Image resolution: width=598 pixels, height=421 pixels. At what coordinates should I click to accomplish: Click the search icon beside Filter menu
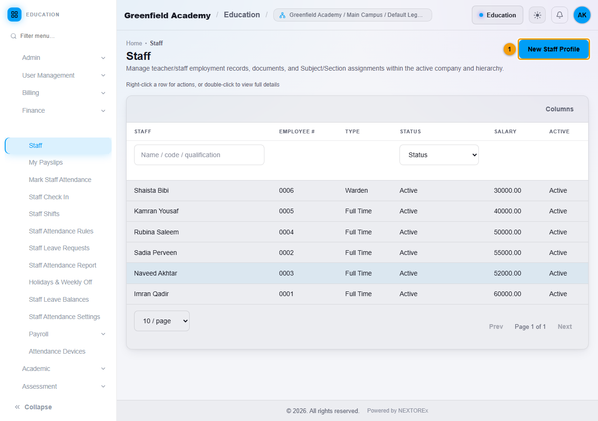14,36
